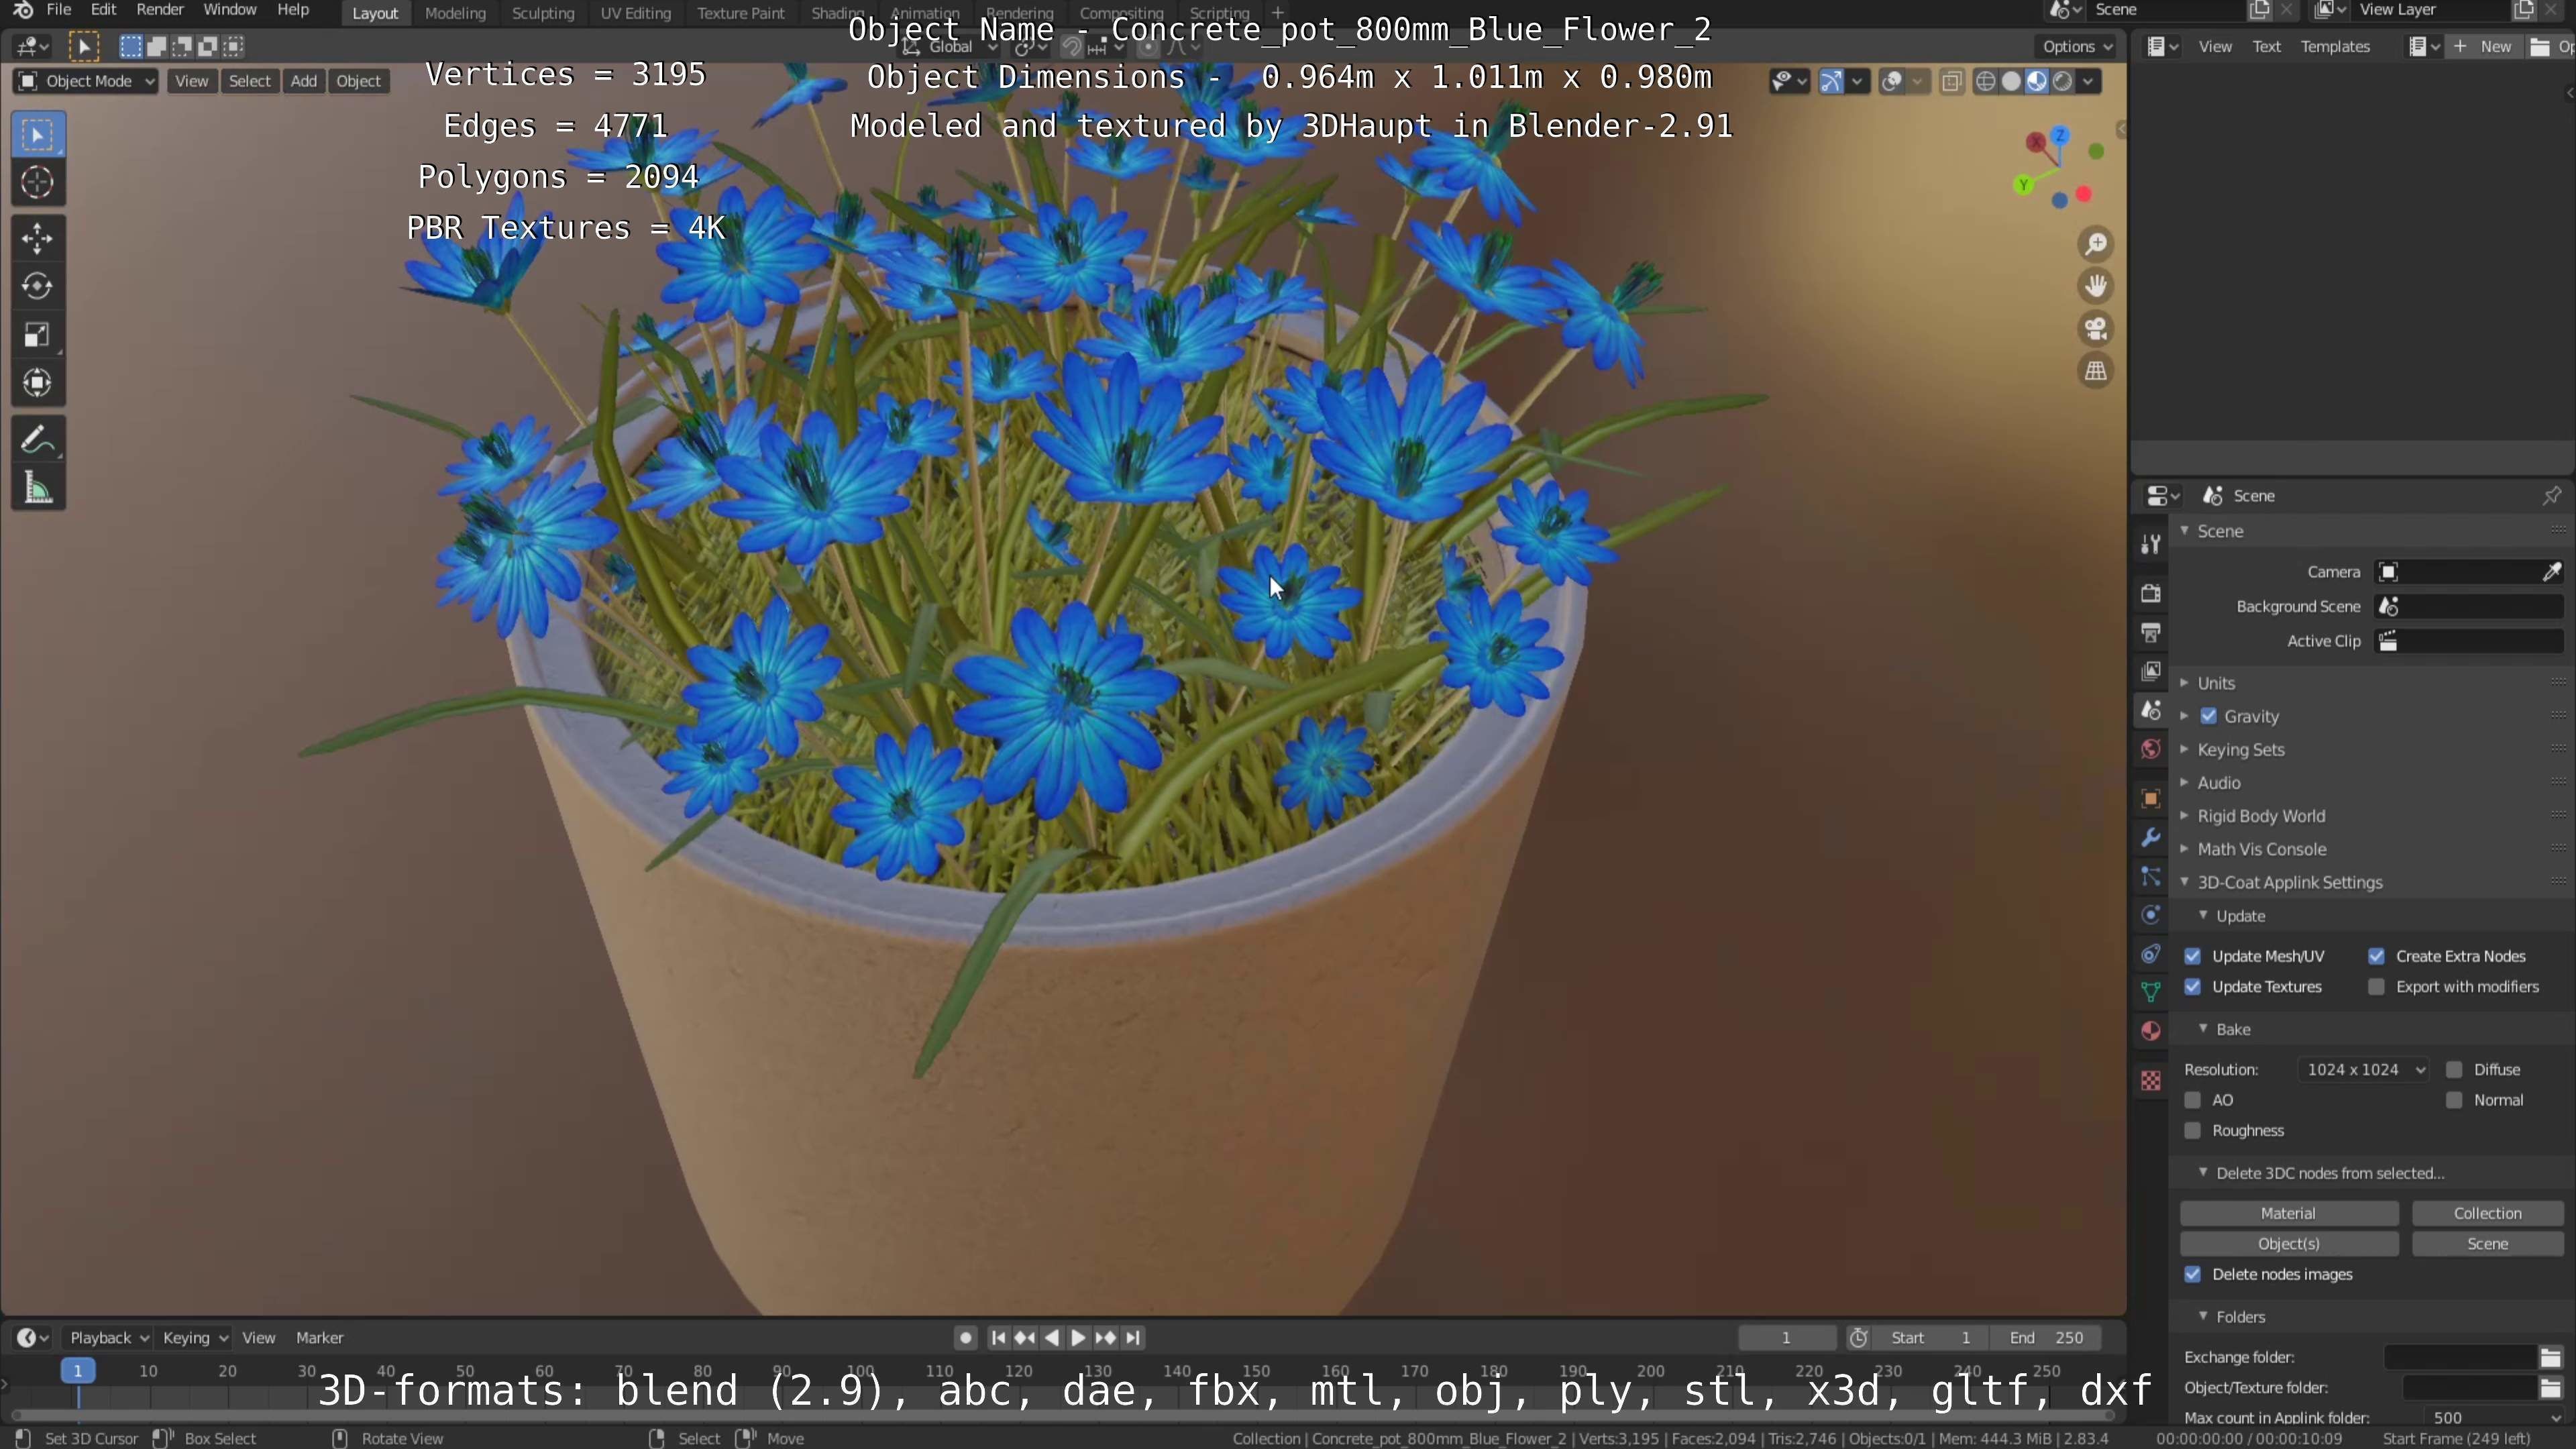The width and height of the screenshot is (2576, 1449).
Task: Open the Tool properties tab
Action: 2151,543
